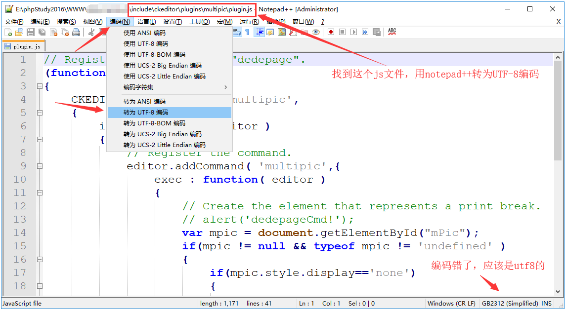Click the Start Recording macro icon
The width and height of the screenshot is (565, 310).
[x=330, y=32]
